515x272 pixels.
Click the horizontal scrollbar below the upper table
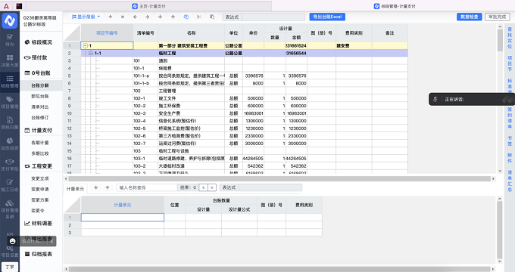coord(279,178)
